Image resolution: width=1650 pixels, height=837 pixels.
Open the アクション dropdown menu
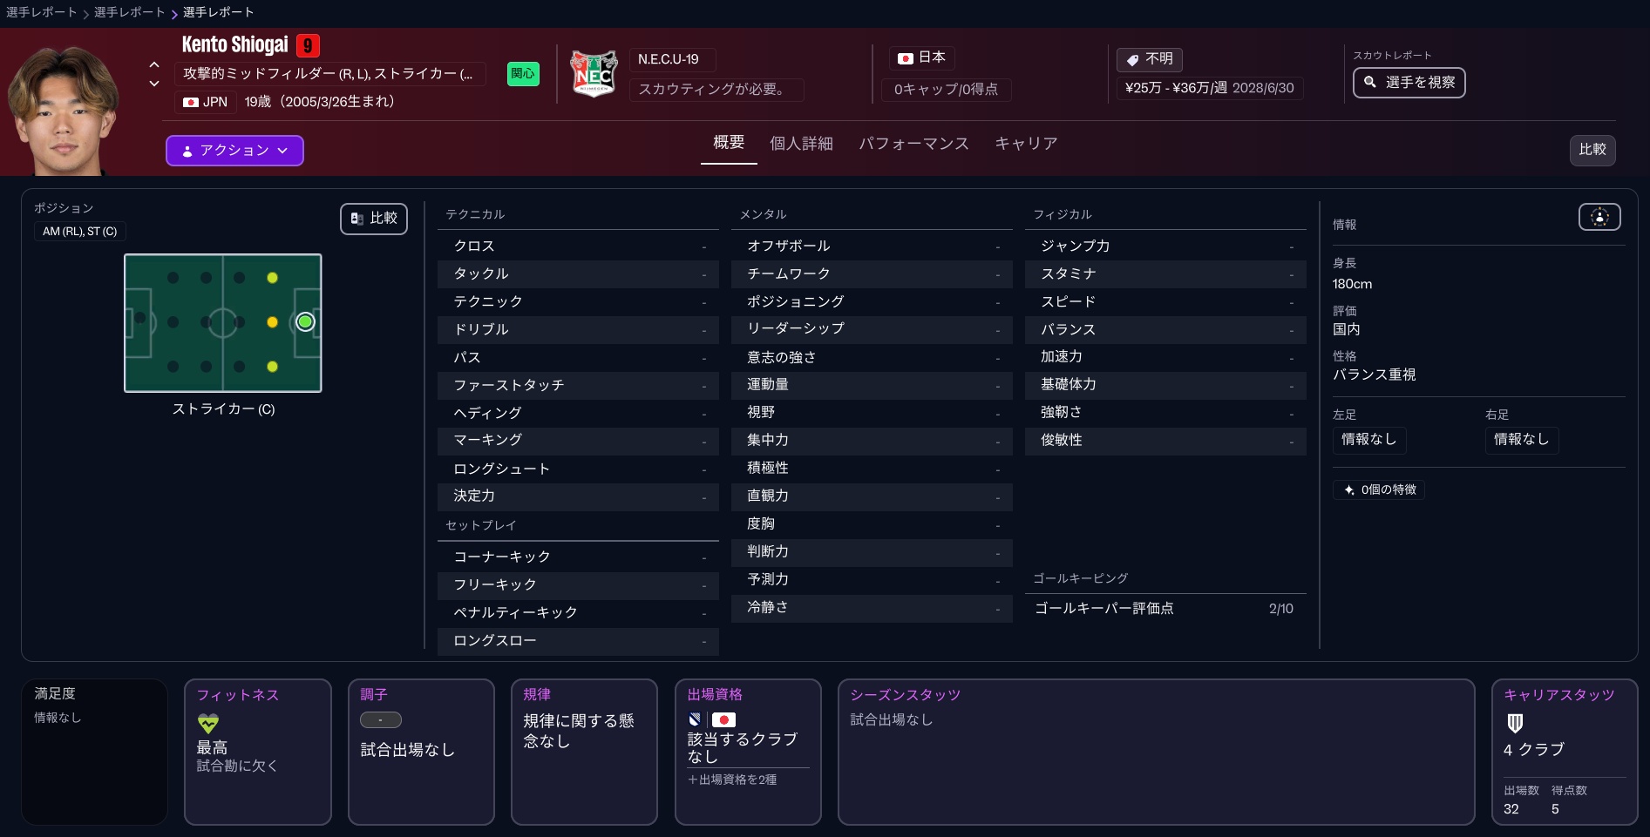point(234,151)
